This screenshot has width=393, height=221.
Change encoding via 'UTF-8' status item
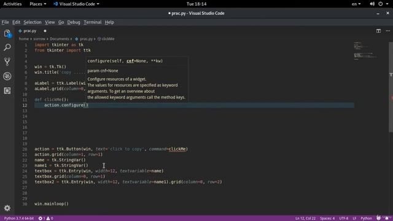tap(344, 219)
